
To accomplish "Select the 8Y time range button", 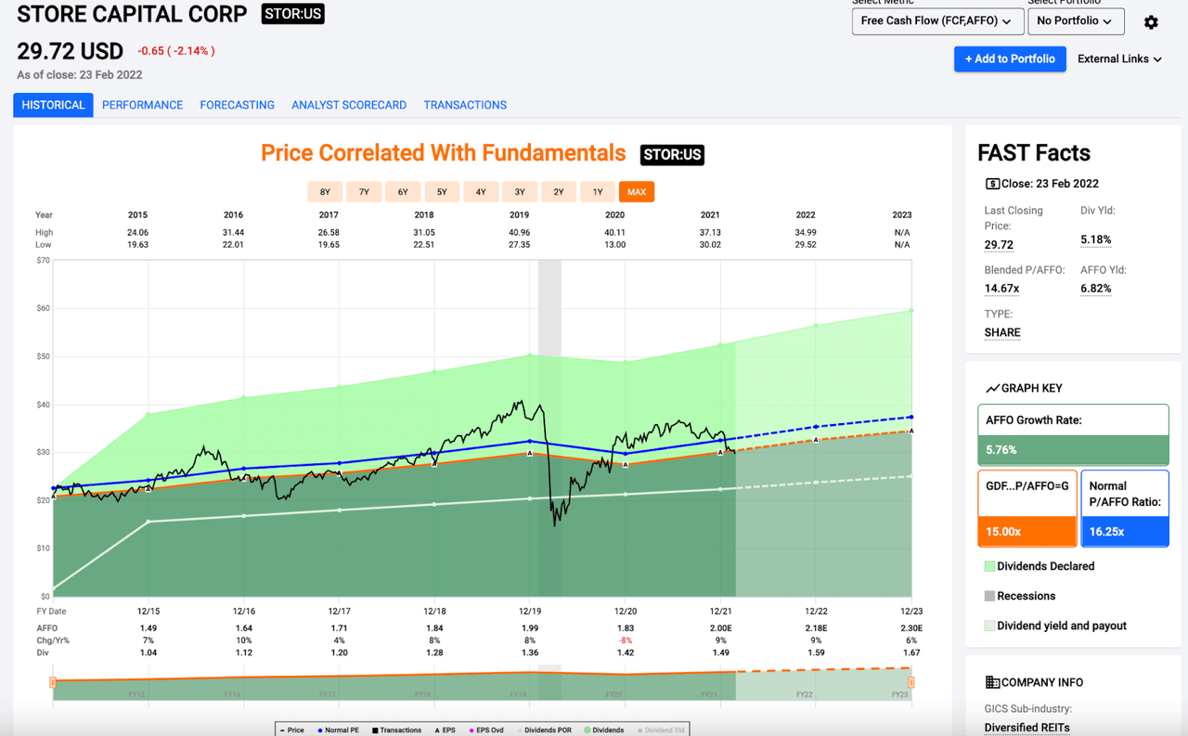I will pyautogui.click(x=325, y=192).
